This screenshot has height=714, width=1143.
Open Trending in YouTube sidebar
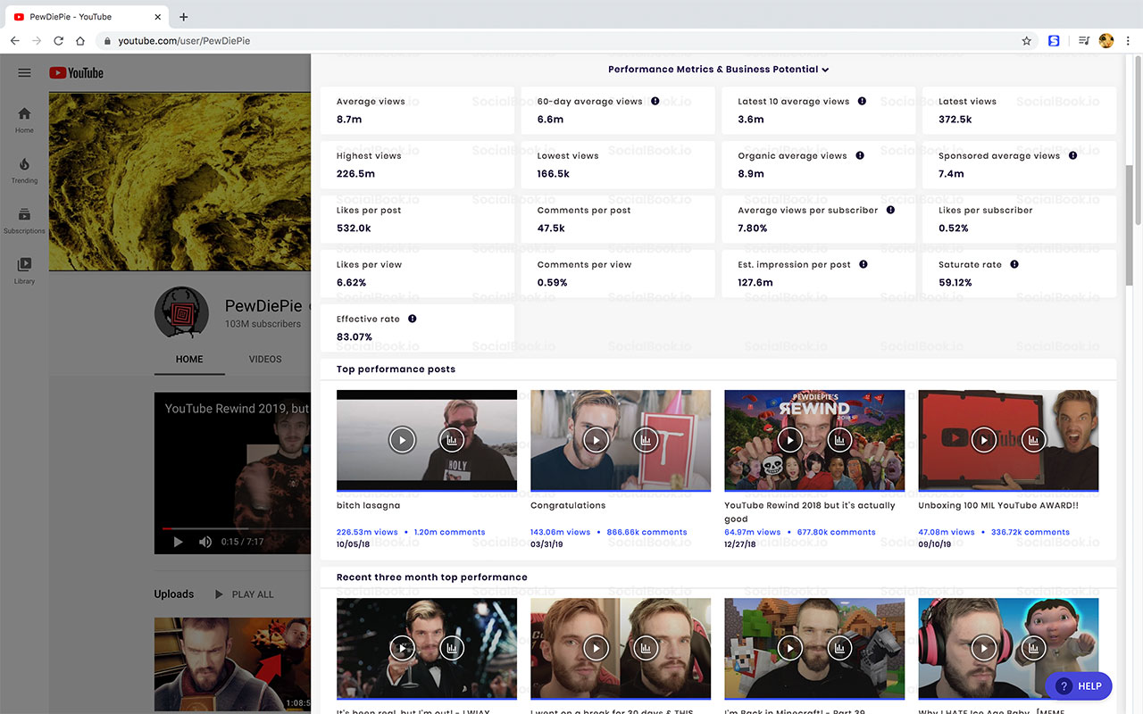coord(24,170)
